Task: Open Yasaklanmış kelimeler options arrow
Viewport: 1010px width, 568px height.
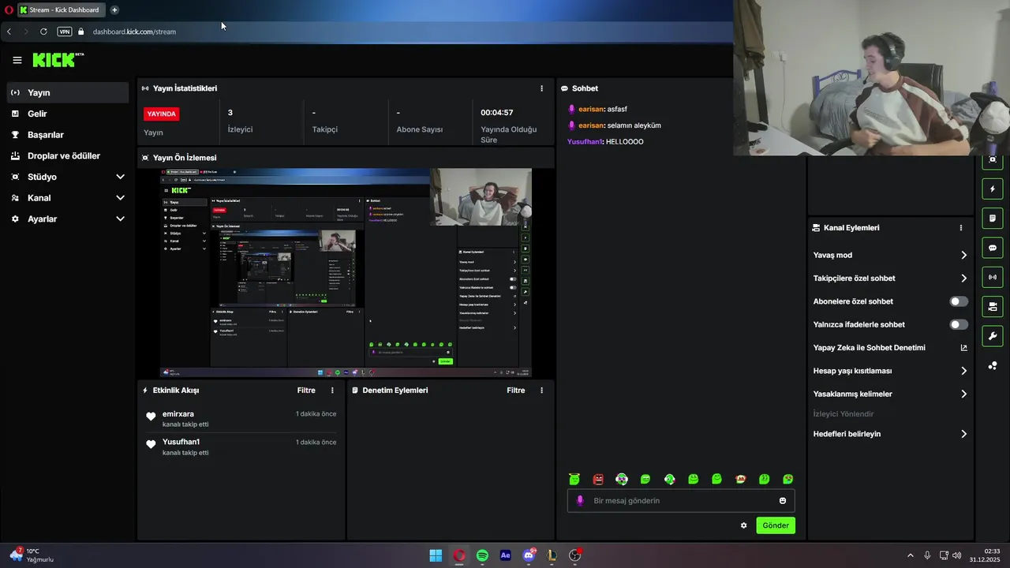Action: coord(963,394)
